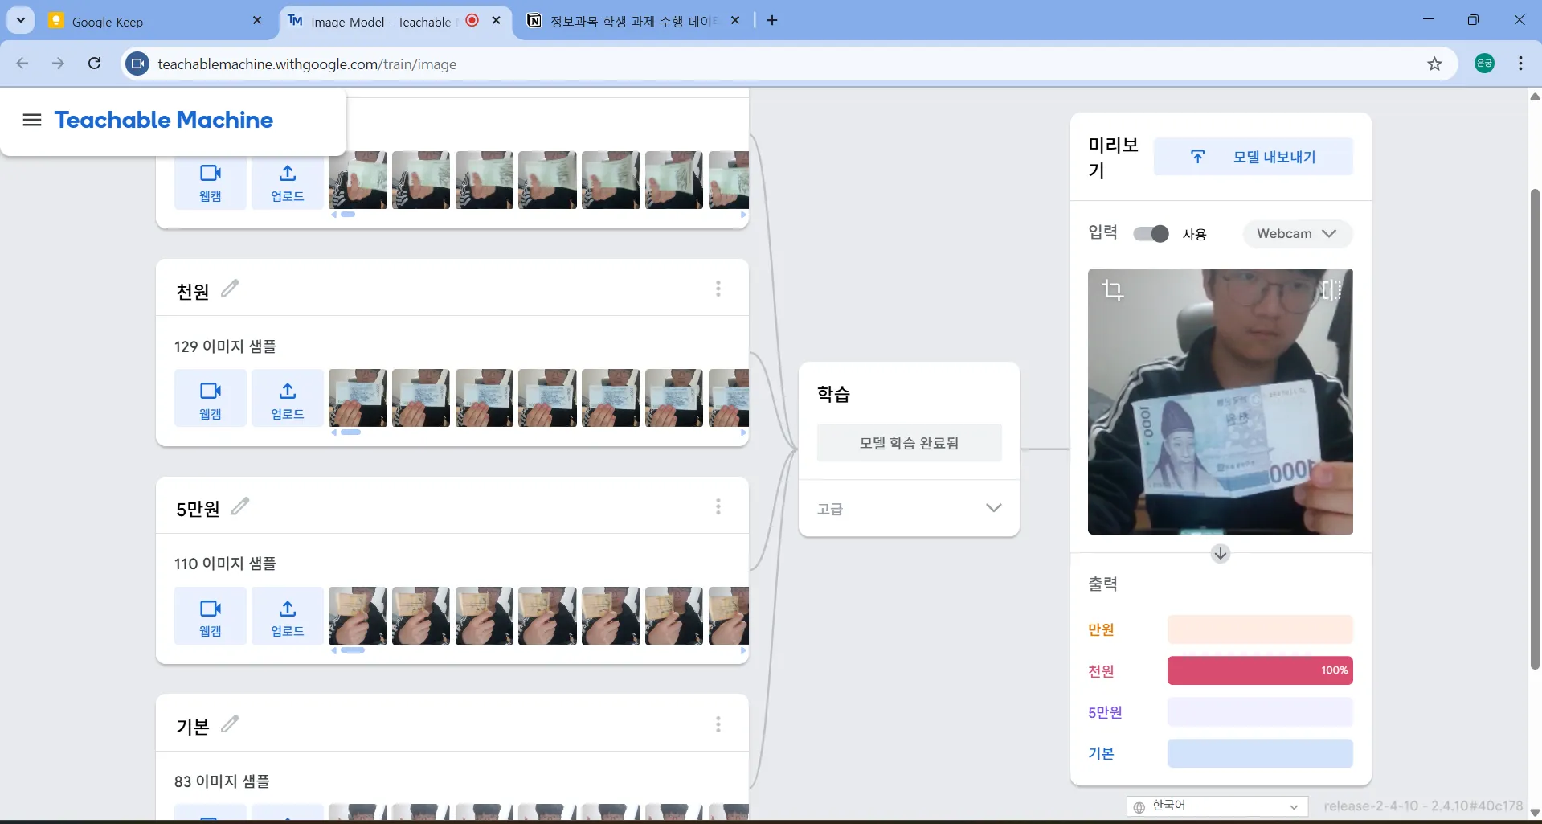Click the 천원 class name text
1542x824 pixels.
point(193,291)
